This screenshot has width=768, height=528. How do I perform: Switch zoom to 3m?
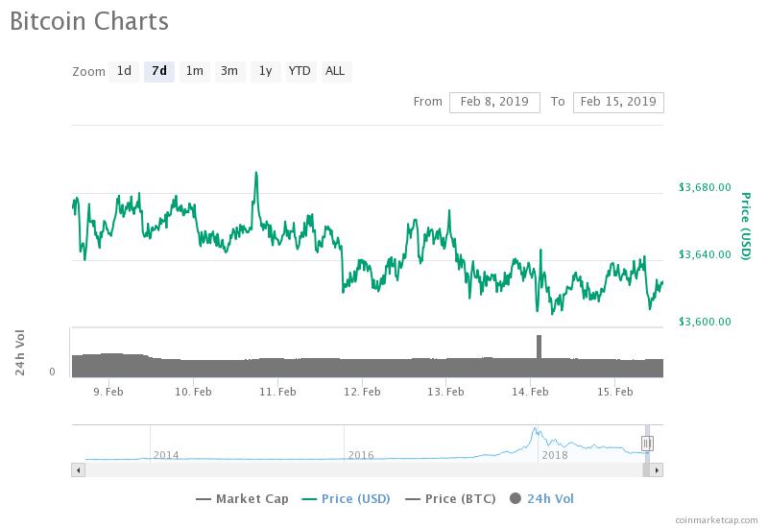[229, 71]
